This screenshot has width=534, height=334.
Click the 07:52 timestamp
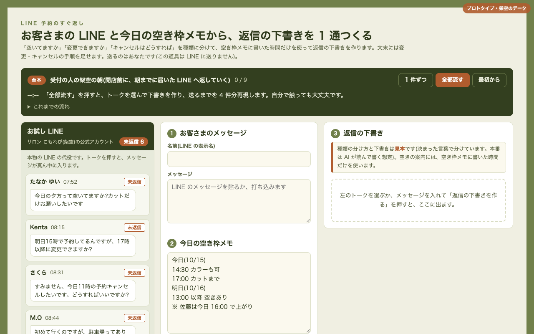click(x=70, y=182)
